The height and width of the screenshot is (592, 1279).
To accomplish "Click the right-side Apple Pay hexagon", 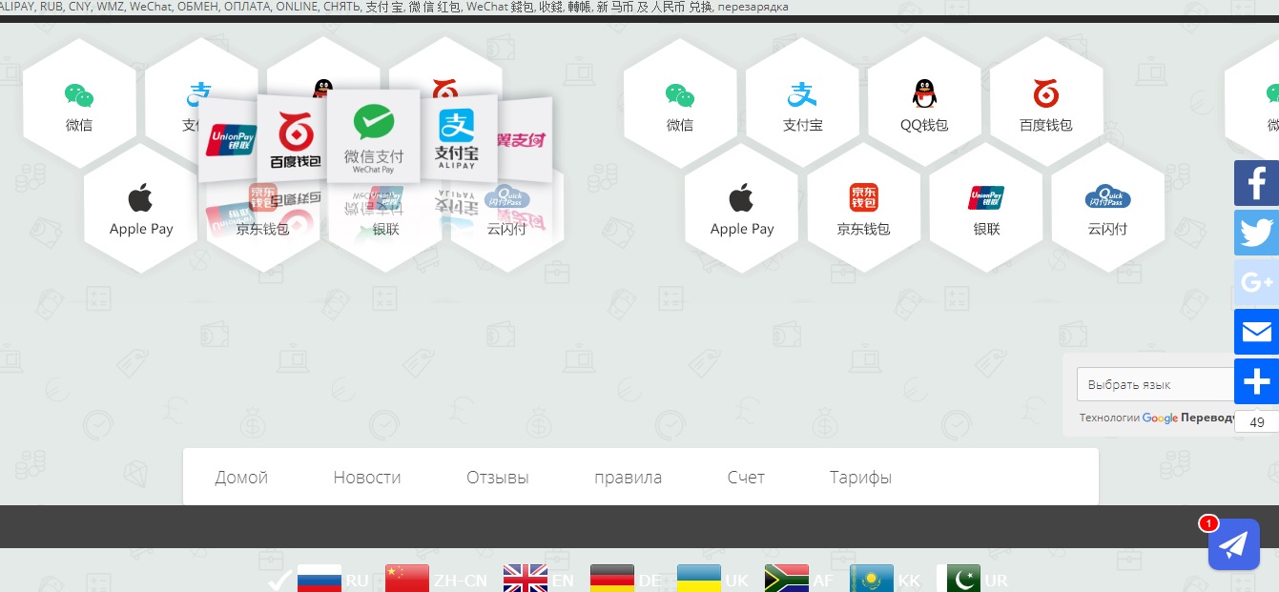I will click(741, 208).
